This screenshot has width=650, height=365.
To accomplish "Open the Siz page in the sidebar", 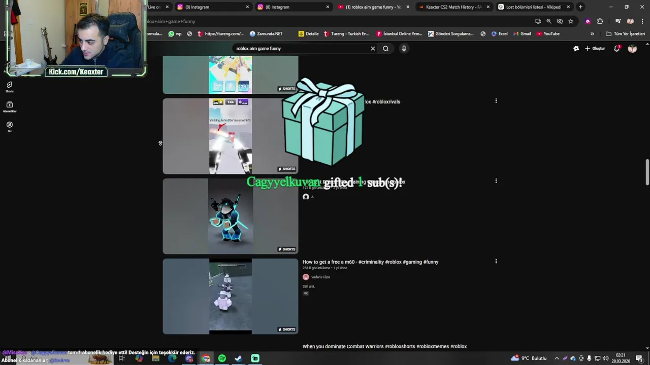I will pos(9,127).
